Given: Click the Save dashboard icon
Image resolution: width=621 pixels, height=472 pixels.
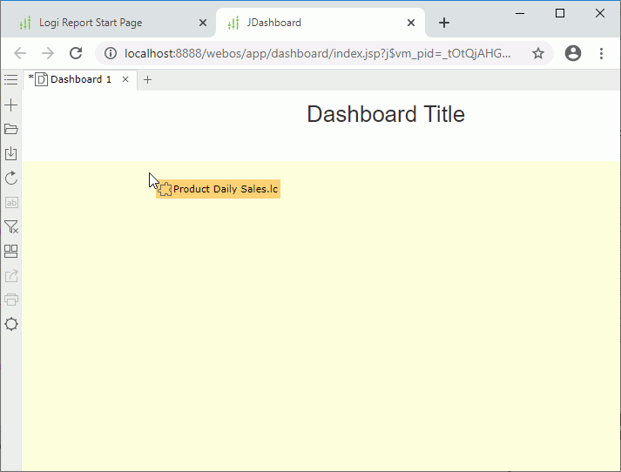Looking at the screenshot, I should (11, 154).
